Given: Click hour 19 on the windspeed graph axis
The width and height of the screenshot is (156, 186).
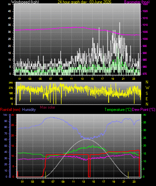Looking at the screenshot, I should (x=112, y=79).
